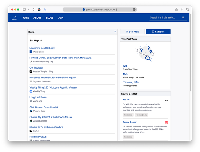Click shuffle icon in Home panel header

(115, 32)
